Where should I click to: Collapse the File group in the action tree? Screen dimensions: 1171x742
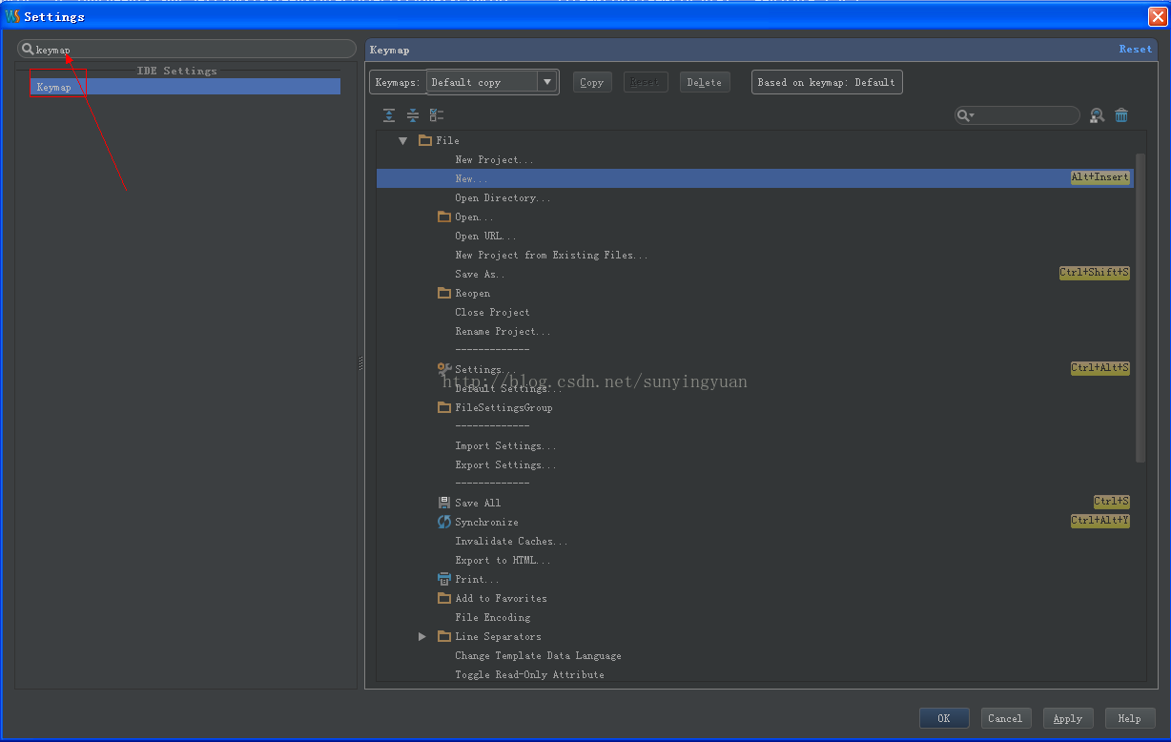pyautogui.click(x=402, y=140)
